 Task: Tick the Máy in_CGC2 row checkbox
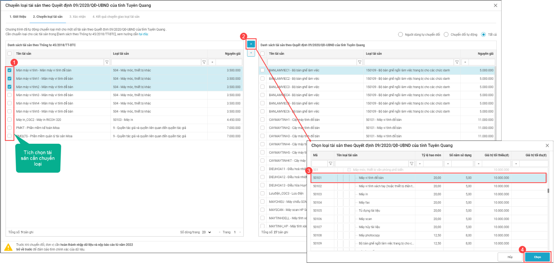[9, 120]
